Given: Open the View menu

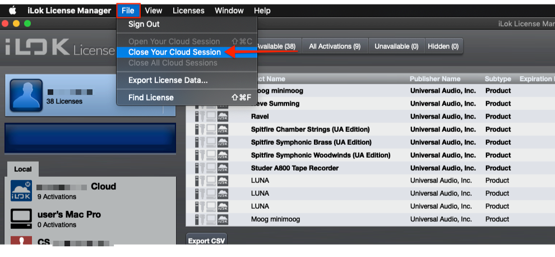Looking at the screenshot, I should pyautogui.click(x=154, y=11).
